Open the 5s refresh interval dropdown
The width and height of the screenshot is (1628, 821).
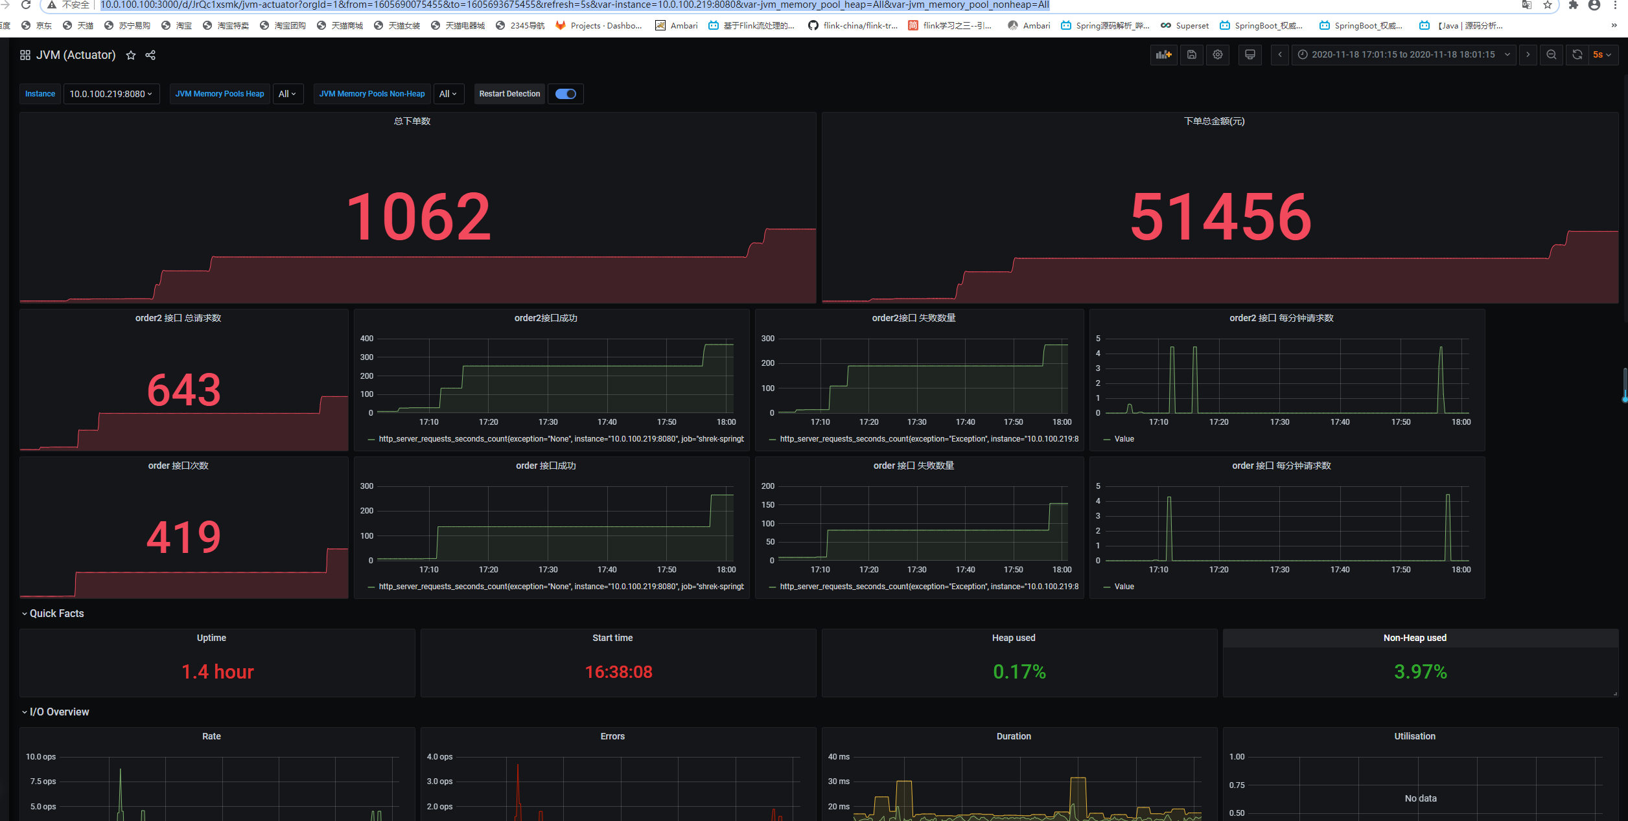pos(1601,55)
